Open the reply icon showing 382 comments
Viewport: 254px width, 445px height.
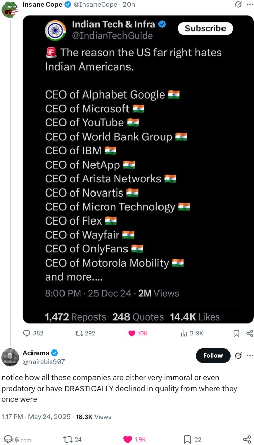(x=27, y=333)
